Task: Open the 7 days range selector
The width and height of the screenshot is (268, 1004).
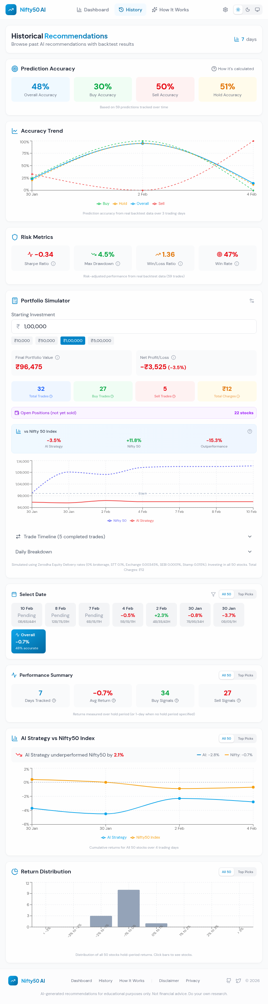Action: [245, 40]
